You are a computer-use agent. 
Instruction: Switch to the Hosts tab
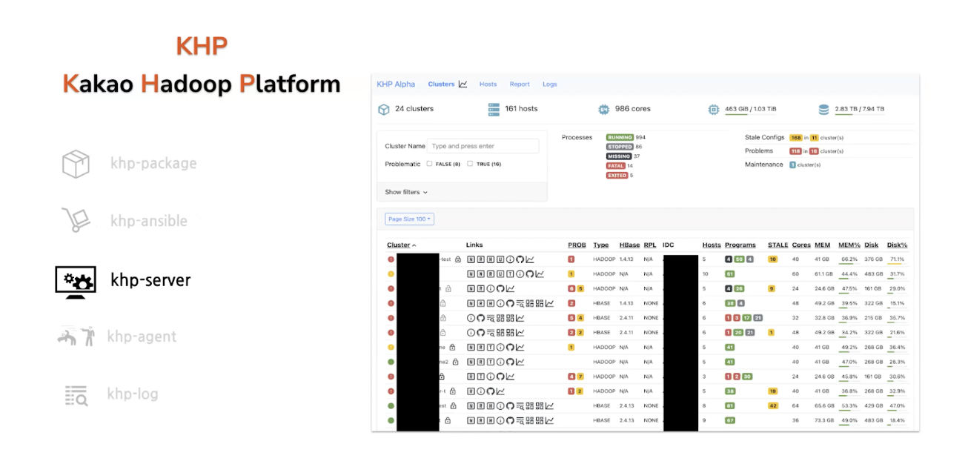point(488,84)
